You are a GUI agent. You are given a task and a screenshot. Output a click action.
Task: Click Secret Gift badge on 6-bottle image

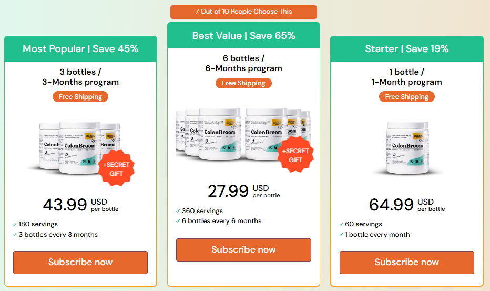tap(295, 155)
